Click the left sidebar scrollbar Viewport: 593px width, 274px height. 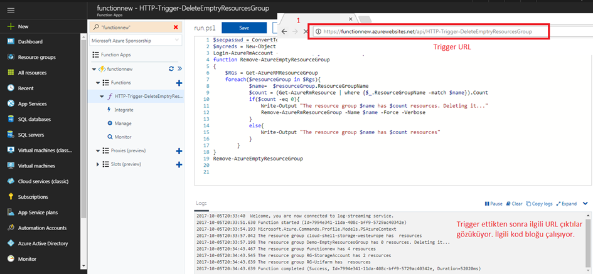(x=84, y=129)
